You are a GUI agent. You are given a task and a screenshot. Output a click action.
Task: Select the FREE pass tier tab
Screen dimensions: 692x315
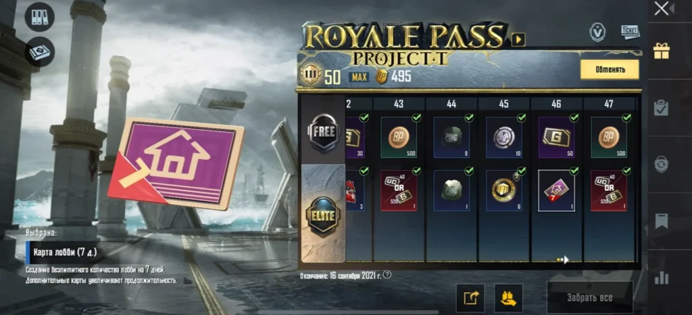[324, 132]
